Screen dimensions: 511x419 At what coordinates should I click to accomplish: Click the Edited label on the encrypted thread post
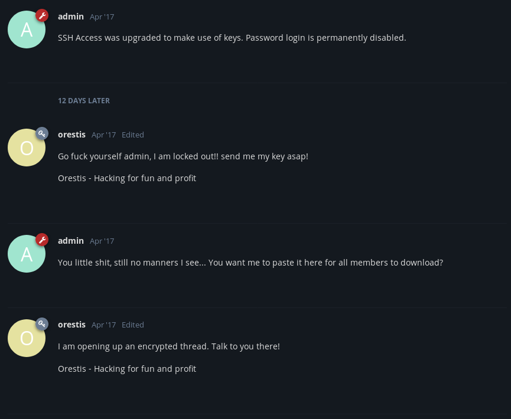point(133,325)
